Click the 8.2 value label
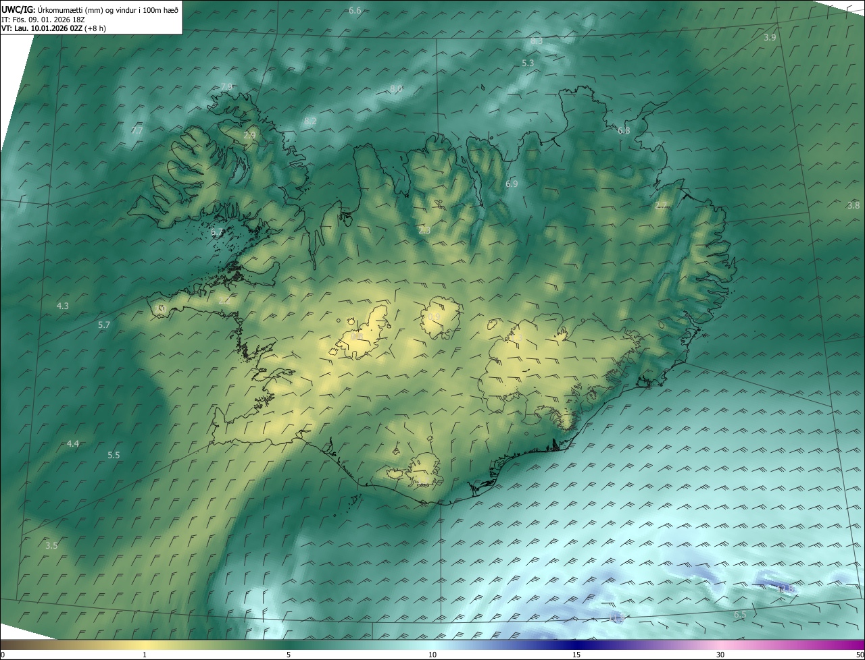Screen dimensions: 865x660 pos(310,121)
